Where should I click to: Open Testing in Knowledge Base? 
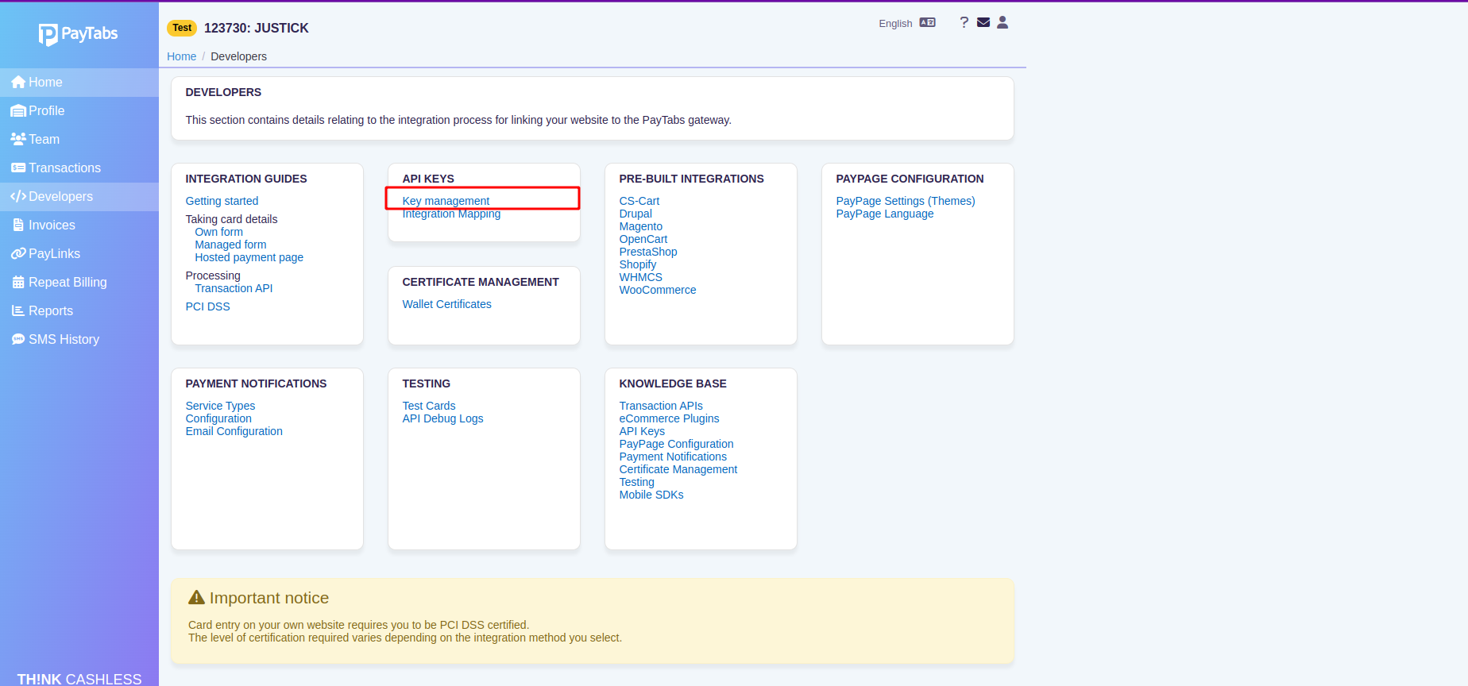[x=637, y=482]
